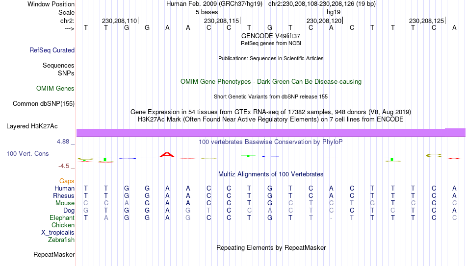This screenshot has height=266, width=466.
Task: Click the SNPs track label
Action: tap(66, 73)
